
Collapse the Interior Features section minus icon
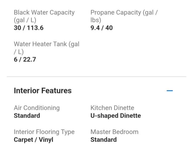click(170, 90)
